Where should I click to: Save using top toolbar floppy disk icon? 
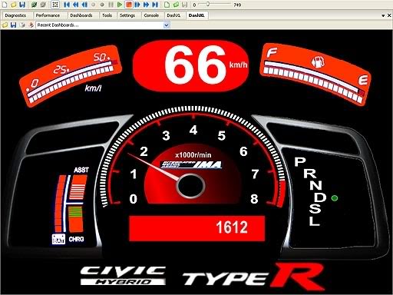pos(22,5)
